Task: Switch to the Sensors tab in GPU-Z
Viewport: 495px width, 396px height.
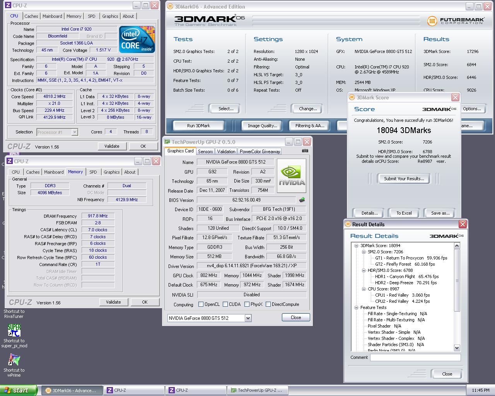Action: click(x=205, y=152)
